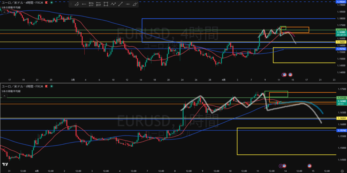Select the horizontal line drawing tool
Screen dimensions: 347x173
[x=84, y=4]
